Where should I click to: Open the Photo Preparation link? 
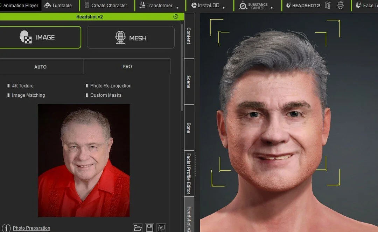click(x=31, y=228)
